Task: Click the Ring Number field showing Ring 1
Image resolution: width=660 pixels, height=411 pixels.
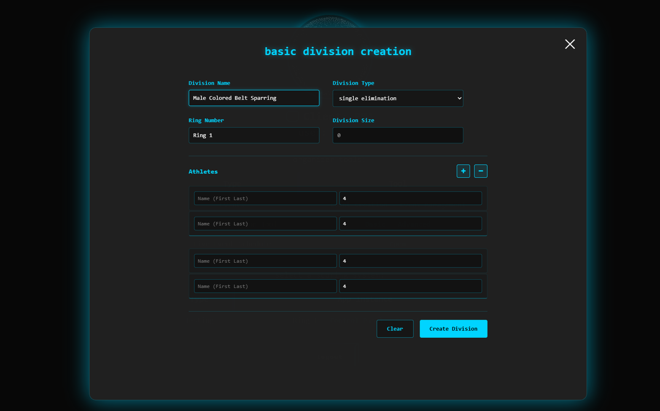Action: click(x=254, y=135)
